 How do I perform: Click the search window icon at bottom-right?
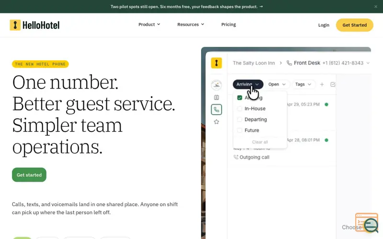point(367,222)
